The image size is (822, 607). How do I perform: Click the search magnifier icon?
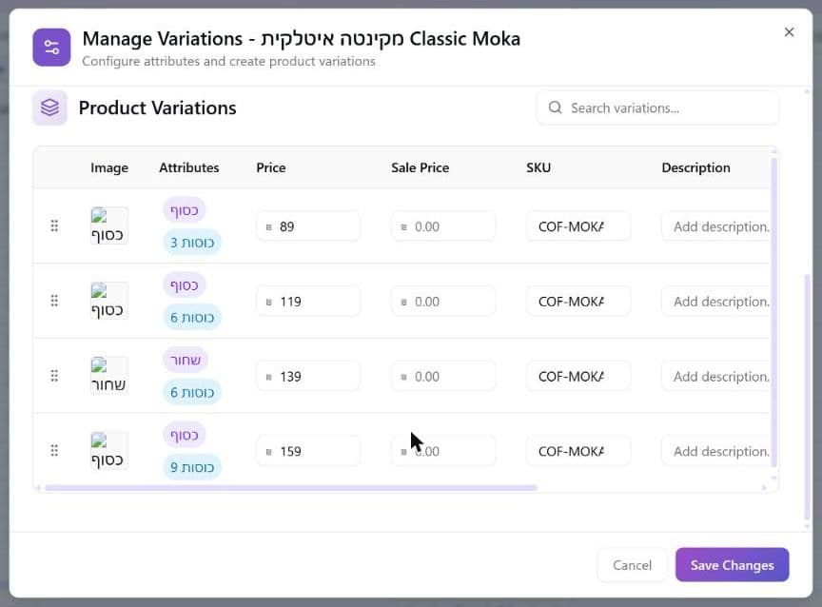[556, 108]
